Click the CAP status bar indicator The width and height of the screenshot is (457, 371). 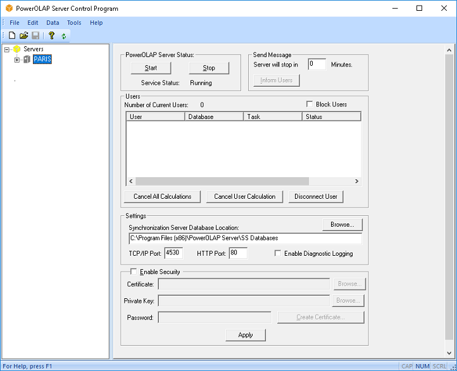click(x=407, y=366)
